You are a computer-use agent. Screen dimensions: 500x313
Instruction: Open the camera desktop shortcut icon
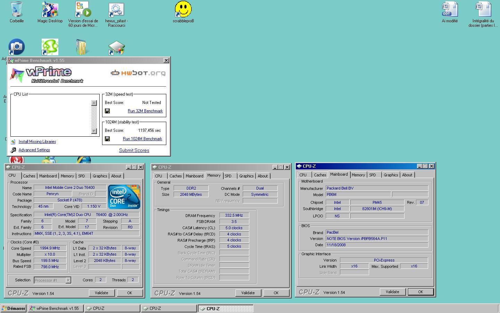tap(16, 47)
